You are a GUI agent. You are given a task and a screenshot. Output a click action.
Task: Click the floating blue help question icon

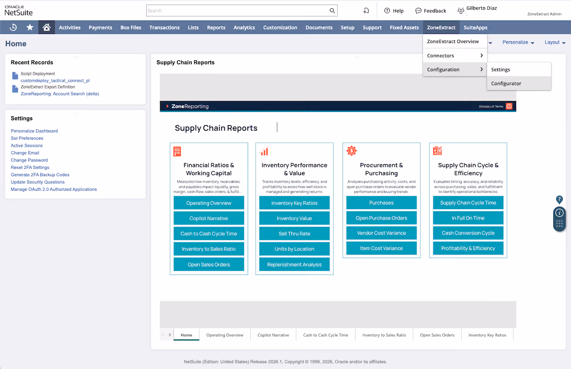coord(559,199)
